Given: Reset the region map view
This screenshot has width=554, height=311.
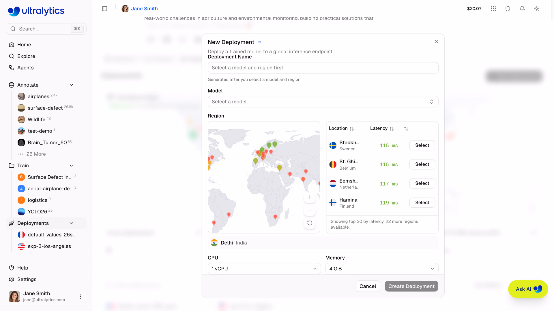Looking at the screenshot, I should point(310,223).
